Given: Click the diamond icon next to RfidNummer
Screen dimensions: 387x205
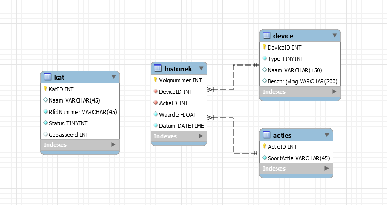Looking at the screenshot, I should pos(45,112).
